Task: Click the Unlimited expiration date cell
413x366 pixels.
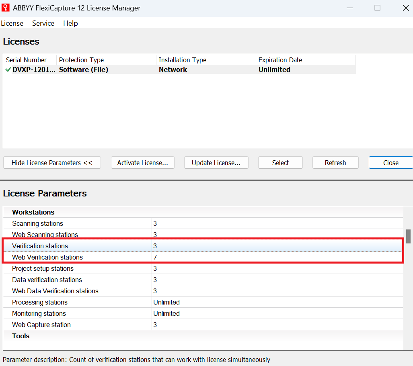Action: point(274,70)
